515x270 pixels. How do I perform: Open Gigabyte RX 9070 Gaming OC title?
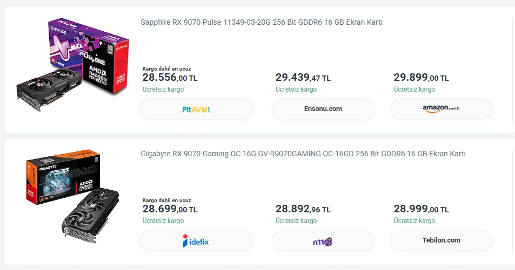coord(303,154)
